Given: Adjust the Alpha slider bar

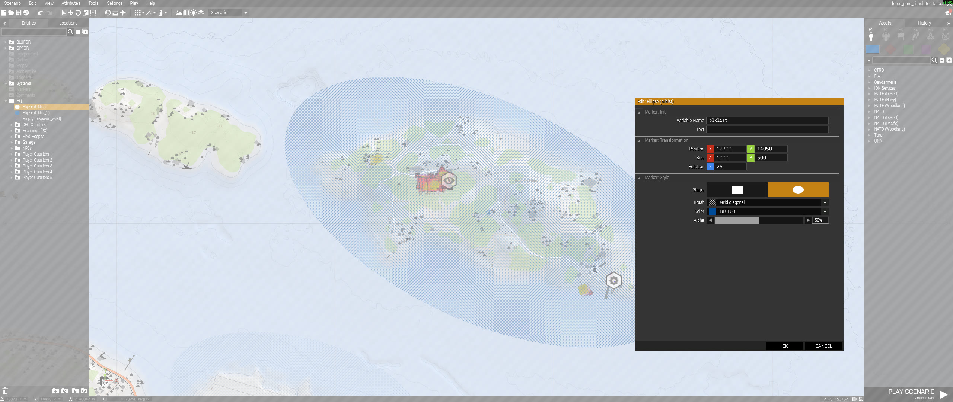Looking at the screenshot, I should [759, 220].
